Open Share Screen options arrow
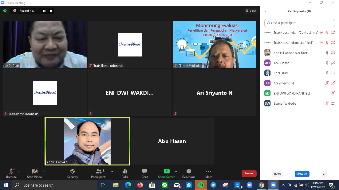 tap(176, 171)
